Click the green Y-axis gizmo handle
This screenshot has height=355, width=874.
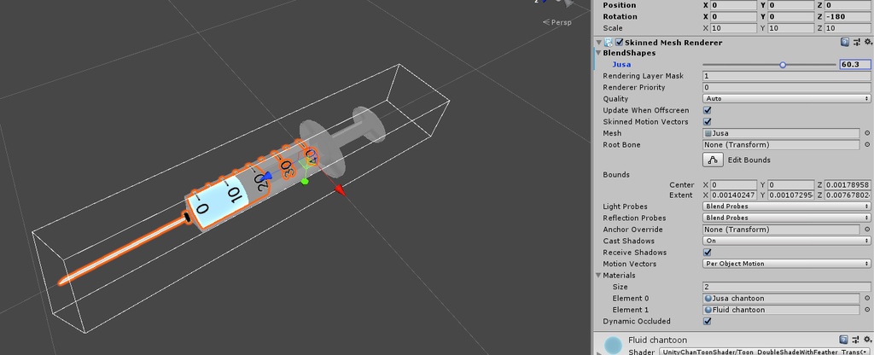[305, 181]
